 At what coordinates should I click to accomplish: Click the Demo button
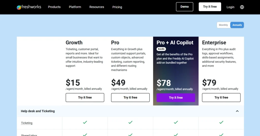tap(185, 7)
